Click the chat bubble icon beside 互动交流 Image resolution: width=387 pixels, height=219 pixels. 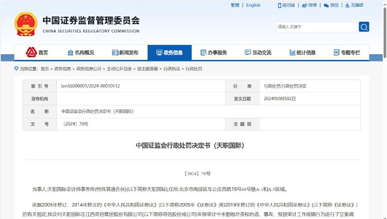(248, 52)
